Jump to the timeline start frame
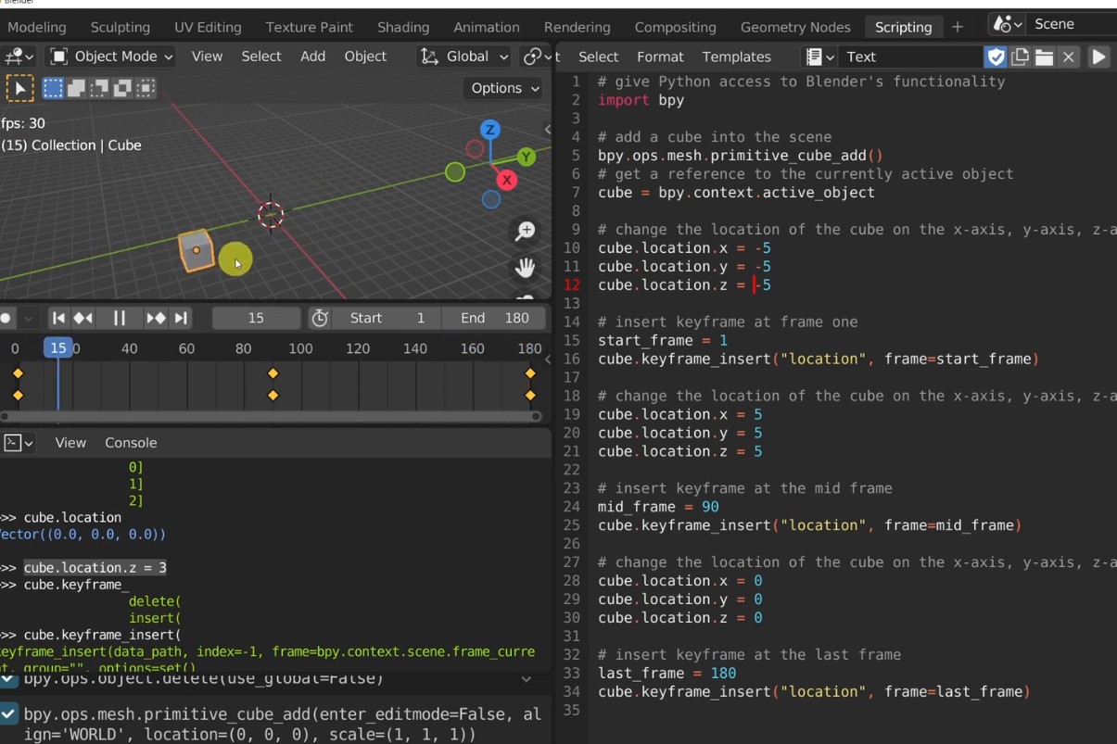The image size is (1117, 744). [58, 318]
